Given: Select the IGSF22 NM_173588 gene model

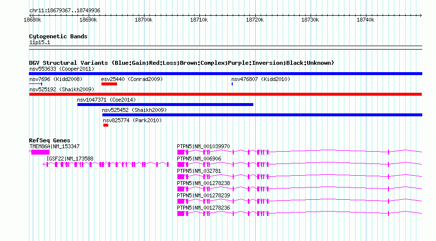Looking at the screenshot, I should pos(106,164).
